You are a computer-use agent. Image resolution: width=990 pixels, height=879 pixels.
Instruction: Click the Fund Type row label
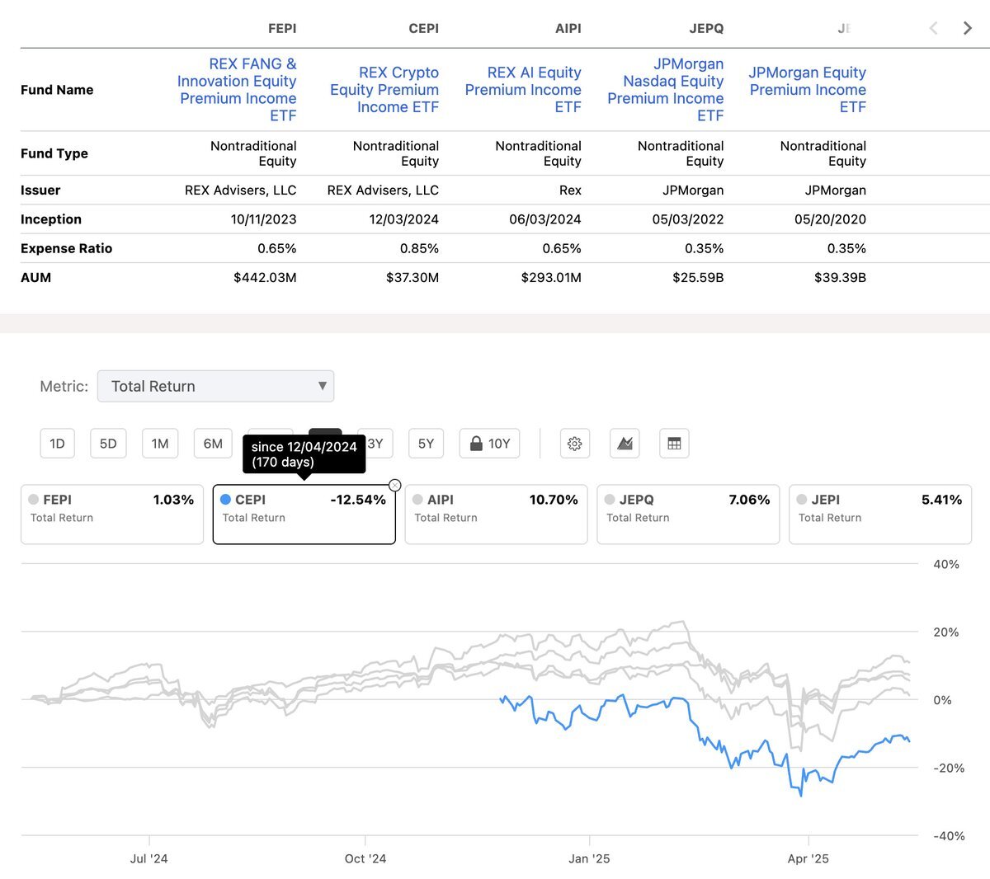pos(54,153)
